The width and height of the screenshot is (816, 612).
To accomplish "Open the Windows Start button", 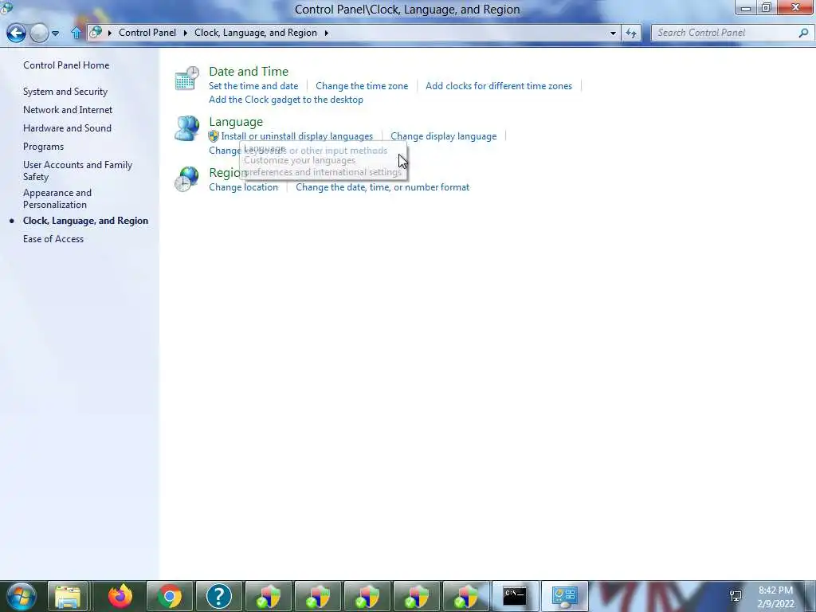I will [22, 596].
